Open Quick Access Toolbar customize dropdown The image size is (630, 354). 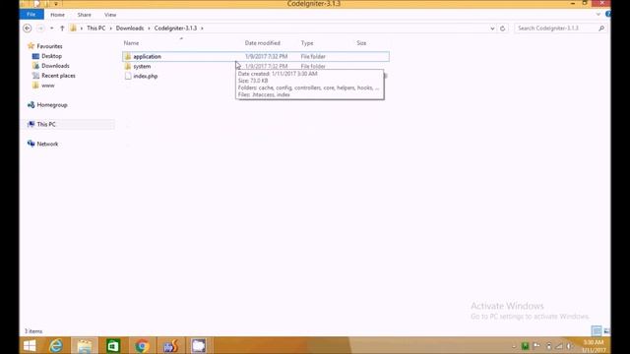point(56,4)
